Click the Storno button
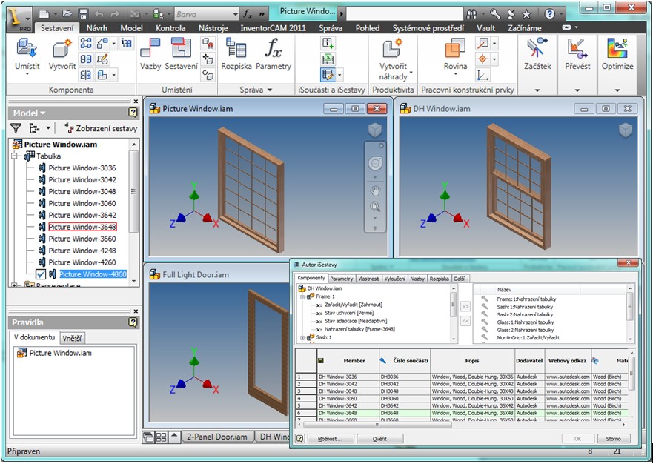 [x=614, y=439]
